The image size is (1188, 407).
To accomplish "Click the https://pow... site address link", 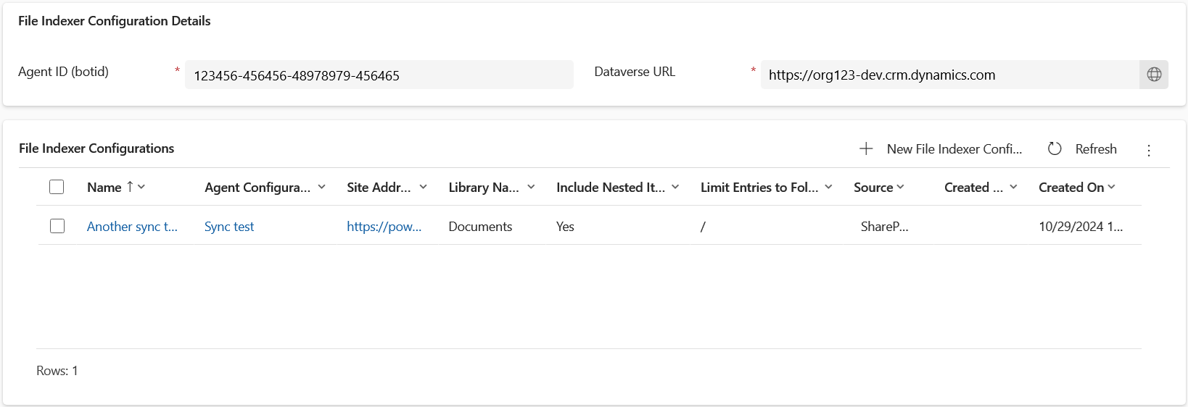I will (384, 227).
